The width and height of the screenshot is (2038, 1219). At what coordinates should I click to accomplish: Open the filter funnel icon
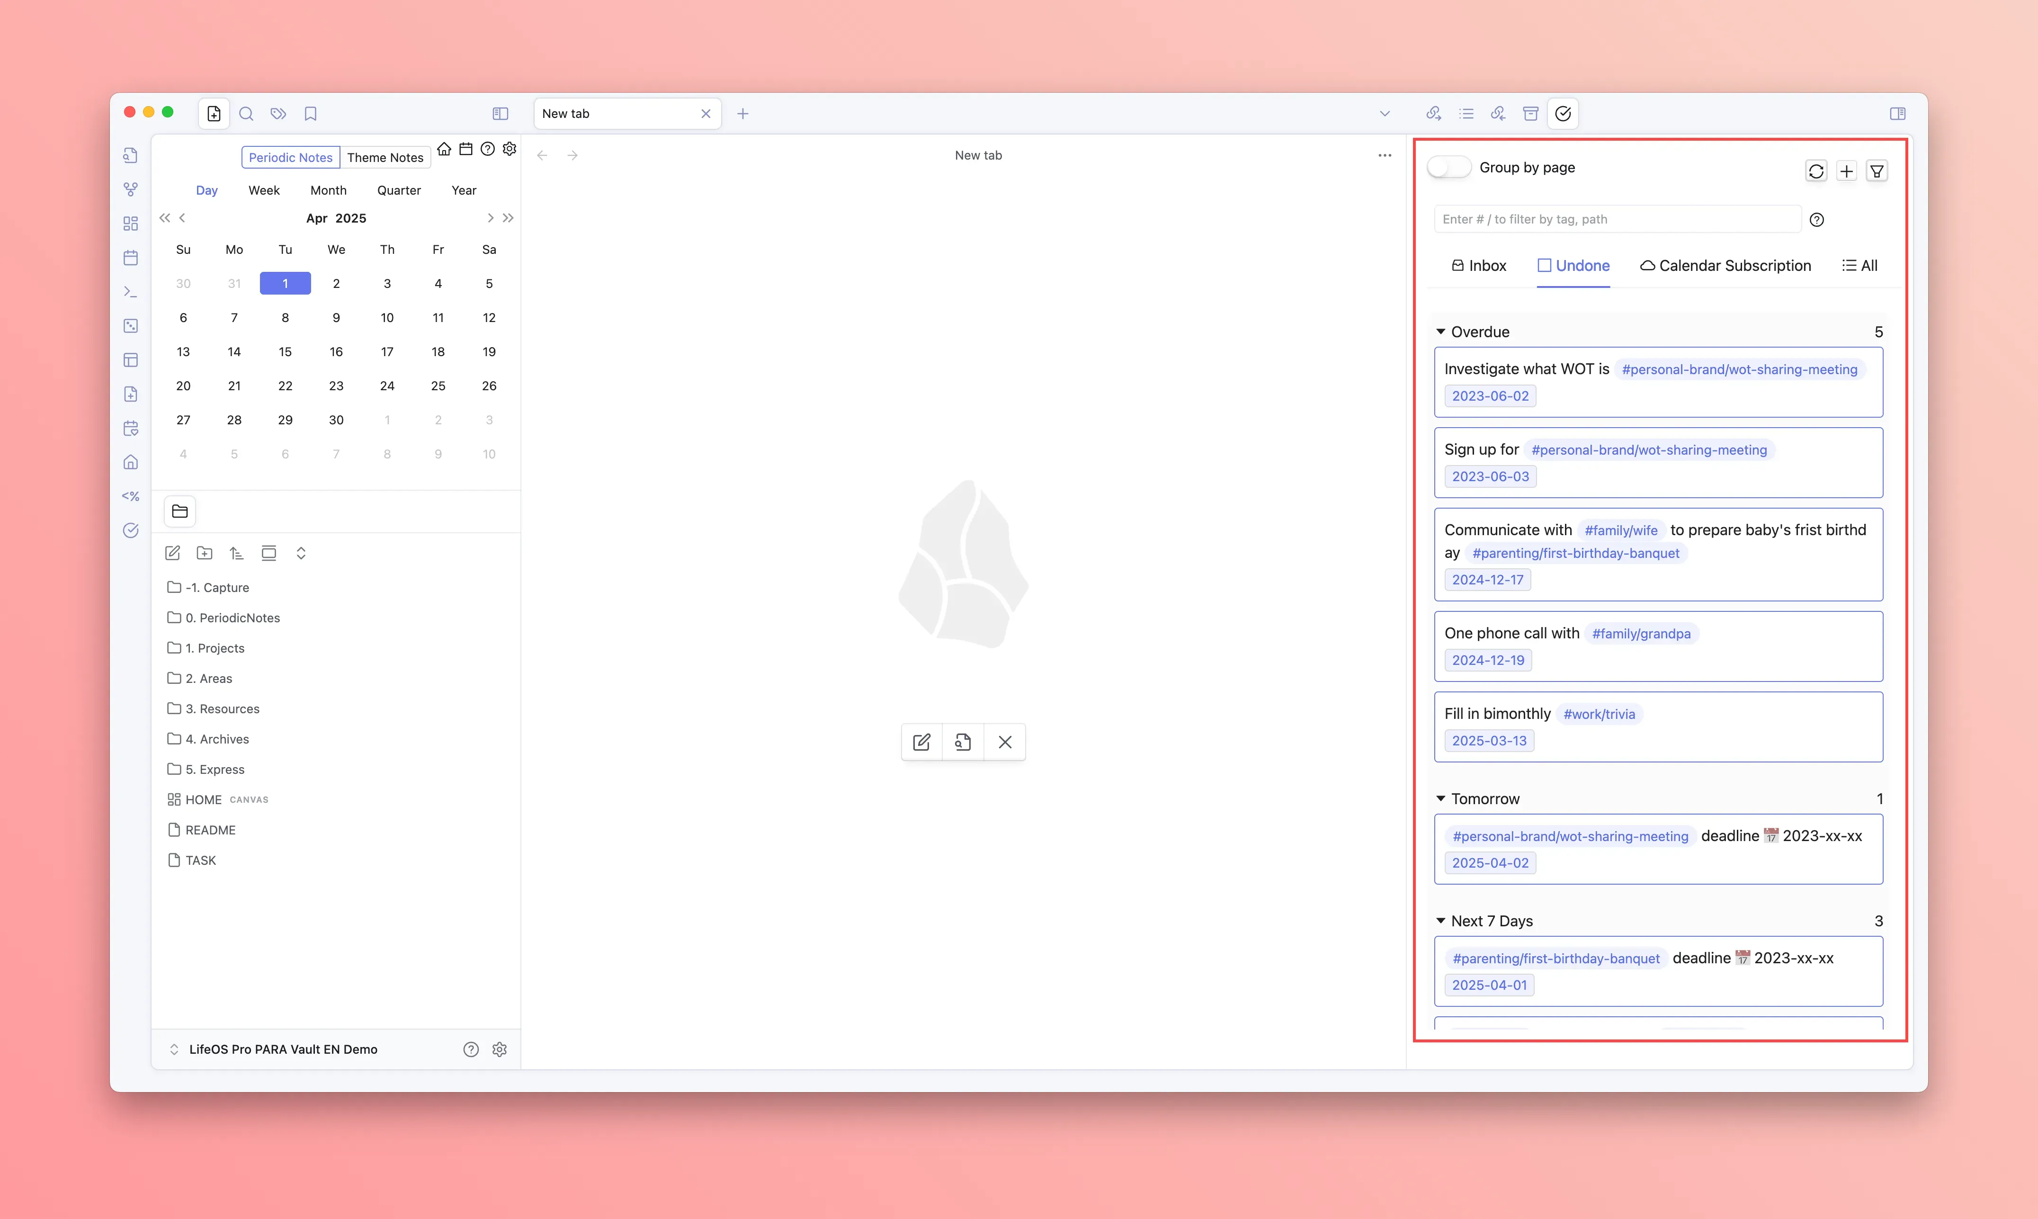(1876, 171)
